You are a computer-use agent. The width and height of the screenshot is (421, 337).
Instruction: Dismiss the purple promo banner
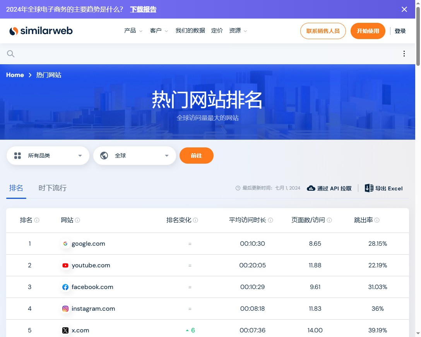point(404,9)
